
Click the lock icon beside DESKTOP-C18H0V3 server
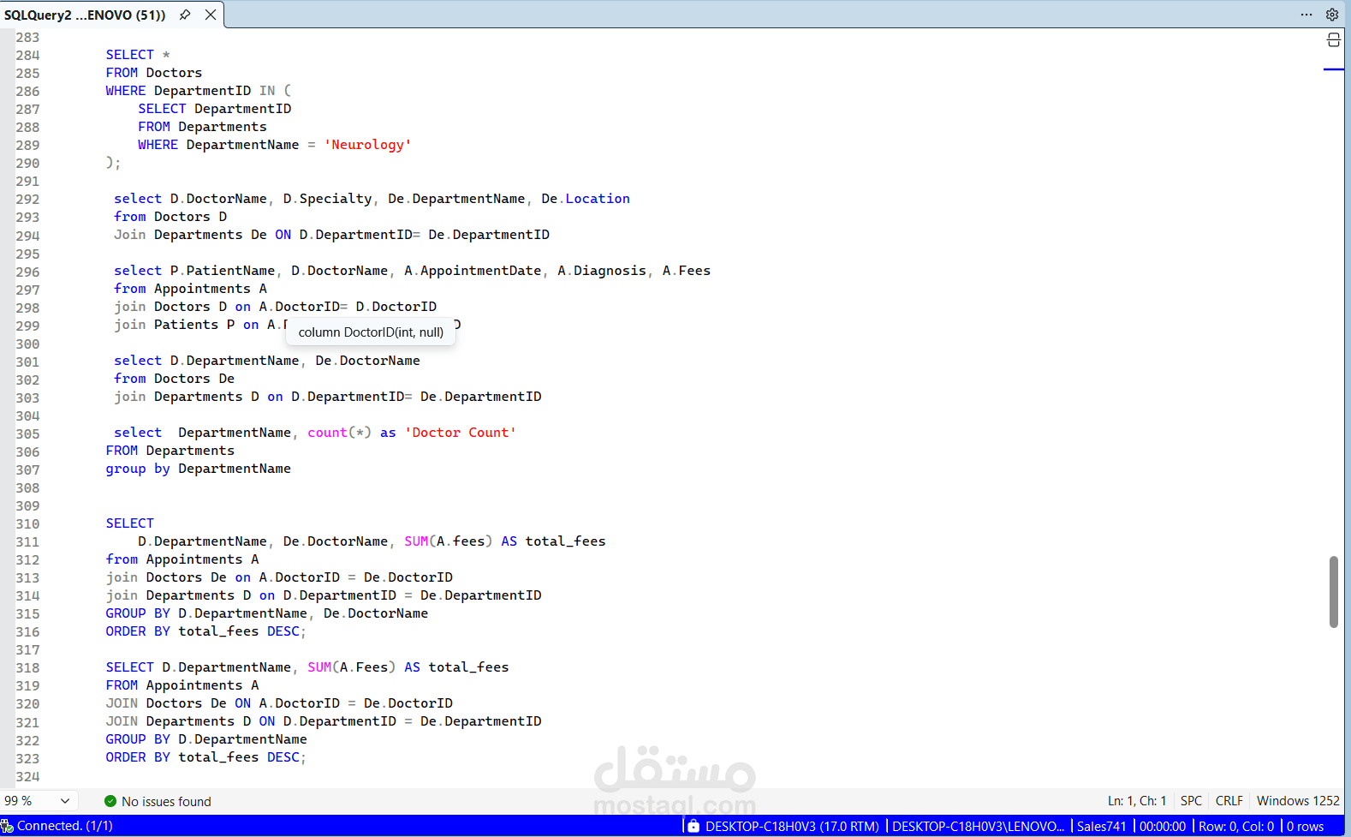pos(693,826)
